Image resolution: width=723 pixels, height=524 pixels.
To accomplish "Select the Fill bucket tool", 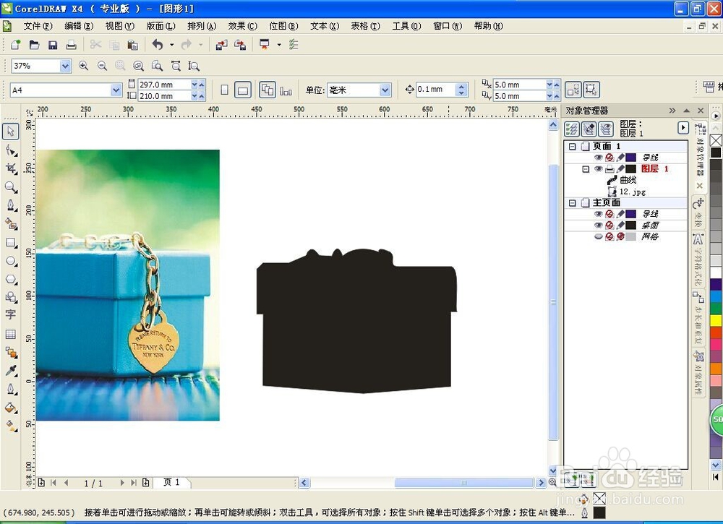I will (x=11, y=408).
